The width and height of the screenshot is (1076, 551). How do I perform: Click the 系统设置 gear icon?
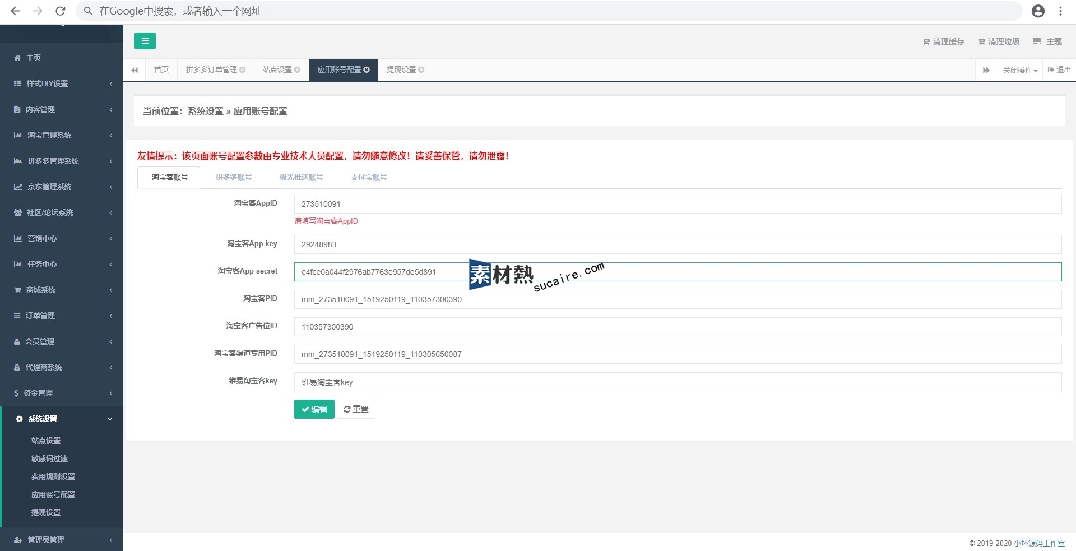[20, 419]
